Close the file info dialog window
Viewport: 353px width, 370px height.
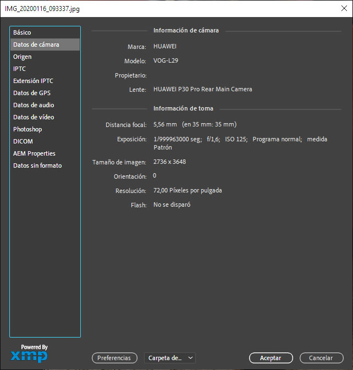344,8
